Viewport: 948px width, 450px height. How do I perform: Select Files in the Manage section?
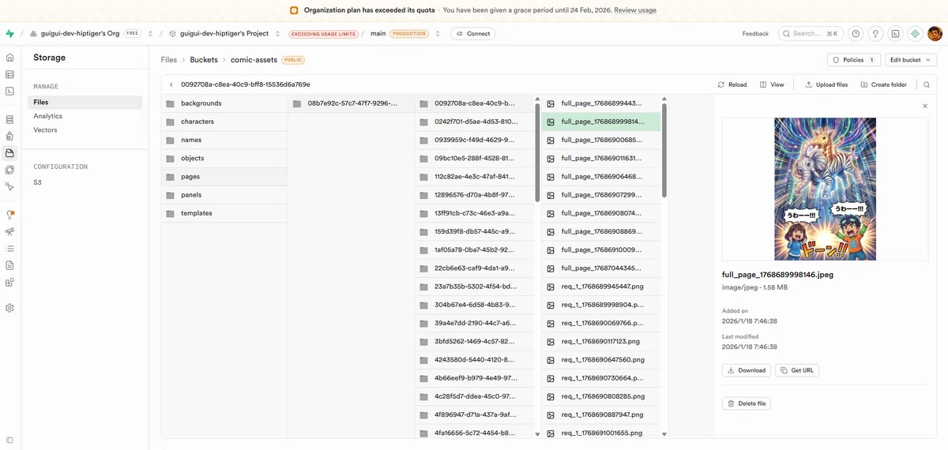click(85, 103)
